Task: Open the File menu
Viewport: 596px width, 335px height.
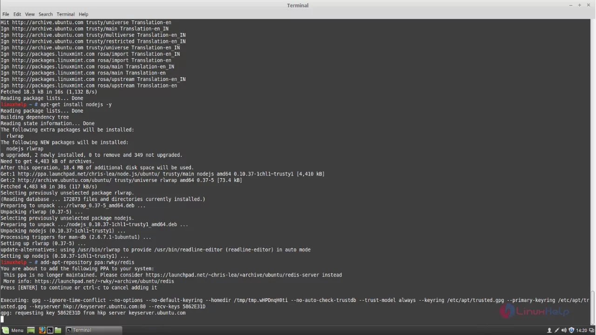Action: (x=6, y=14)
